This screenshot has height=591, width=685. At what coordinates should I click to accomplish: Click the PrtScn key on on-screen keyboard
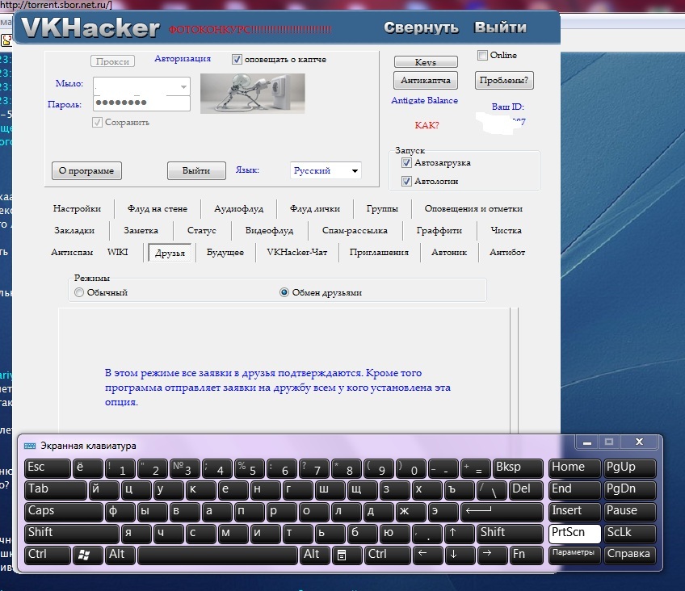click(x=574, y=533)
